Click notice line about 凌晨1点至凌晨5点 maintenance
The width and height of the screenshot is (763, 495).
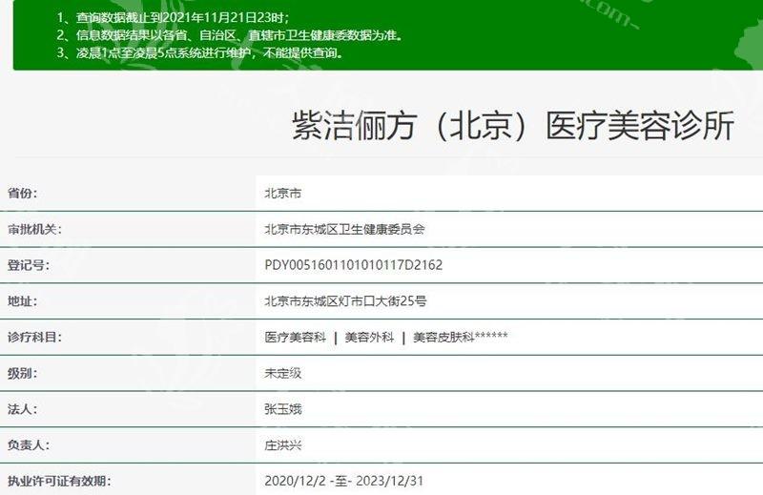(200, 52)
